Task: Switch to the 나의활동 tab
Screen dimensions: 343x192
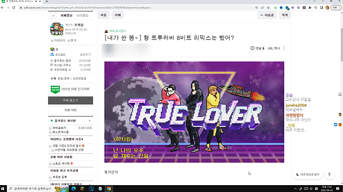Action: point(82,15)
